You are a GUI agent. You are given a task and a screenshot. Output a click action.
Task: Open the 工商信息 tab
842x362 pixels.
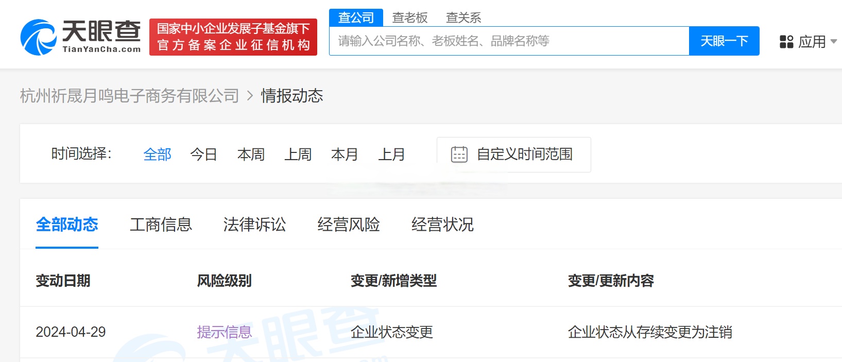[x=161, y=225]
